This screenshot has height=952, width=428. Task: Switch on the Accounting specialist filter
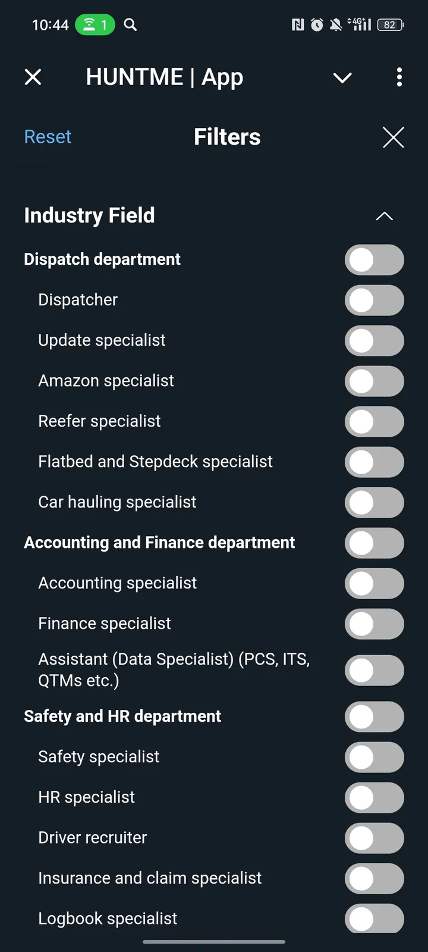pos(374,583)
